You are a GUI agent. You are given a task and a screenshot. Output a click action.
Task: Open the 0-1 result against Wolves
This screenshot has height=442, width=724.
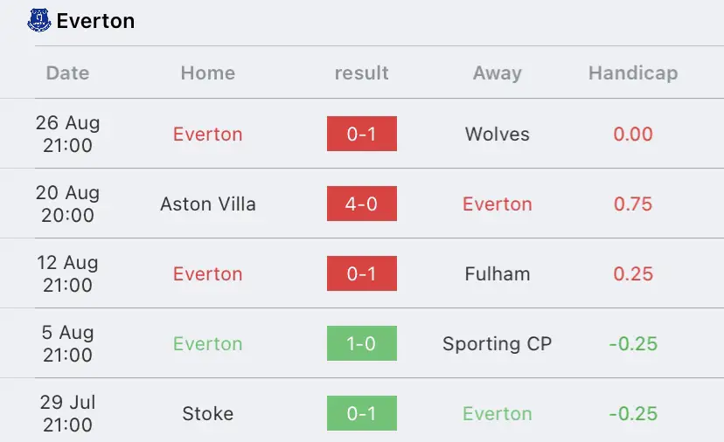361,134
